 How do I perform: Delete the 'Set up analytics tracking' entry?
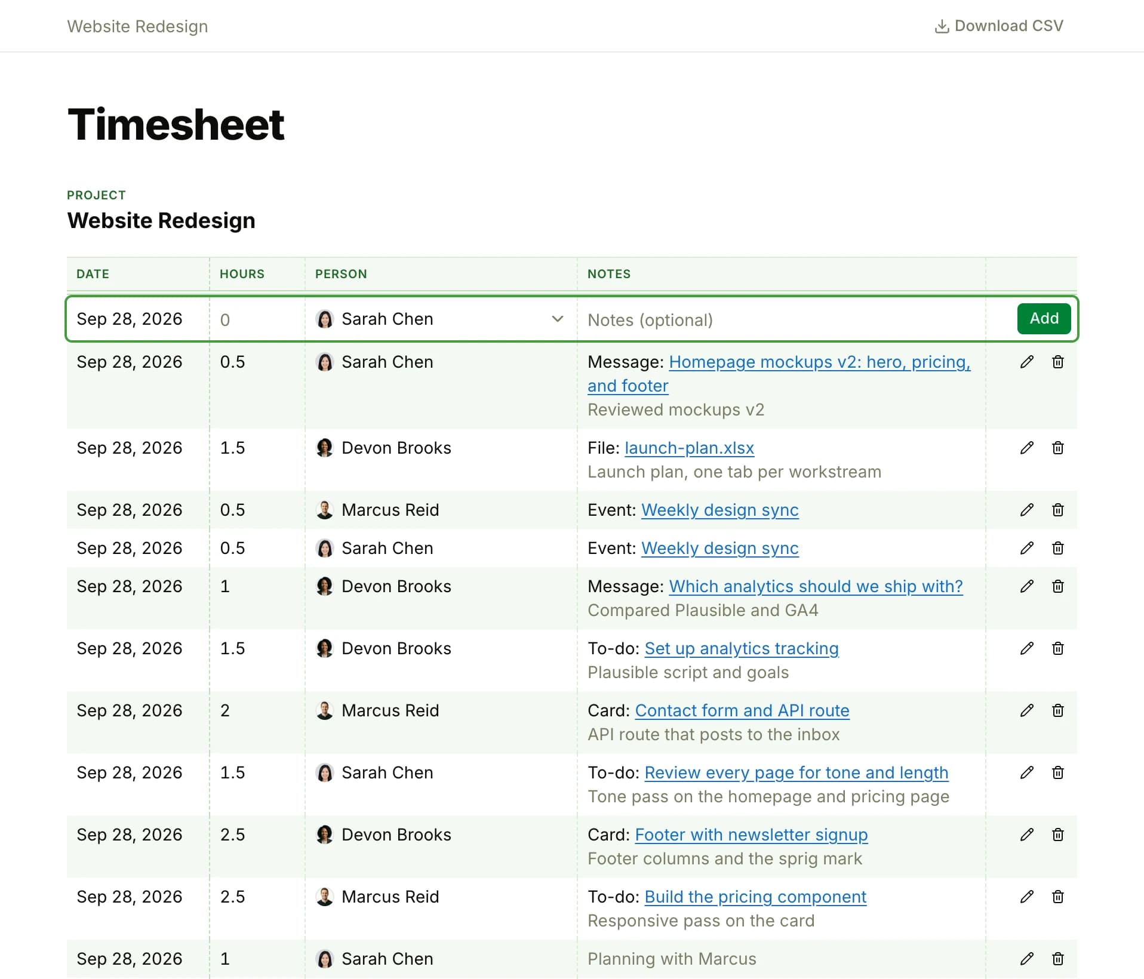(1057, 648)
